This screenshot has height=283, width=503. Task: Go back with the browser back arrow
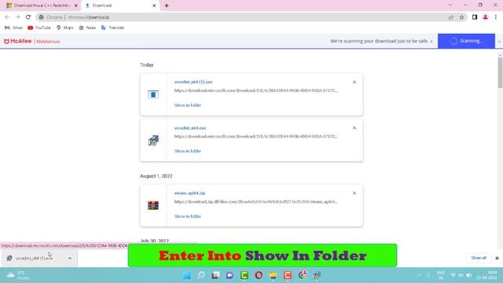click(7, 17)
